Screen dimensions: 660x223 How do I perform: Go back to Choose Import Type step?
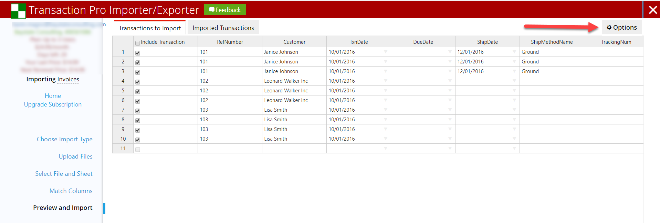point(64,139)
